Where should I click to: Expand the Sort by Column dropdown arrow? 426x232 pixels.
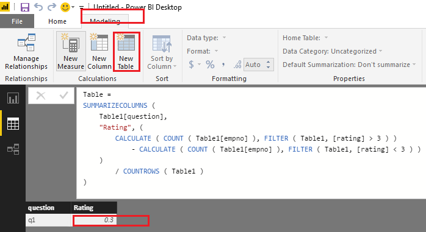pos(175,66)
